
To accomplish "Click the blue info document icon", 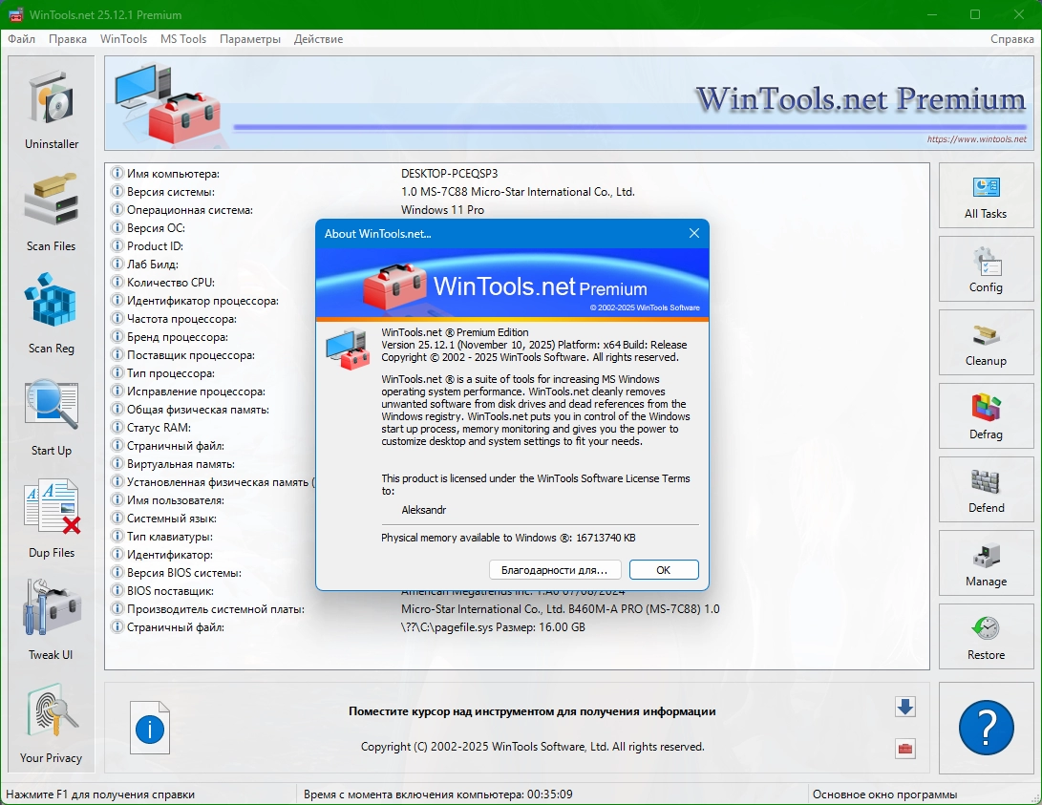I will pos(150,728).
